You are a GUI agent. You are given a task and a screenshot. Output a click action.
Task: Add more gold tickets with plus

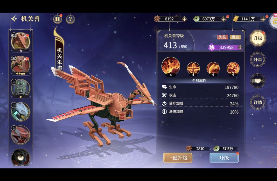pos(263,19)
